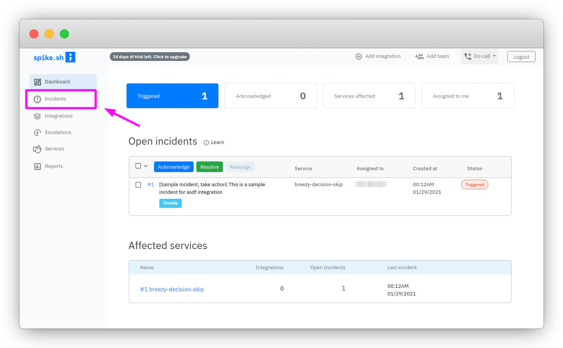This screenshot has height=348, width=563.
Task: Open the Dashboard sidebar item
Action: click(63, 81)
